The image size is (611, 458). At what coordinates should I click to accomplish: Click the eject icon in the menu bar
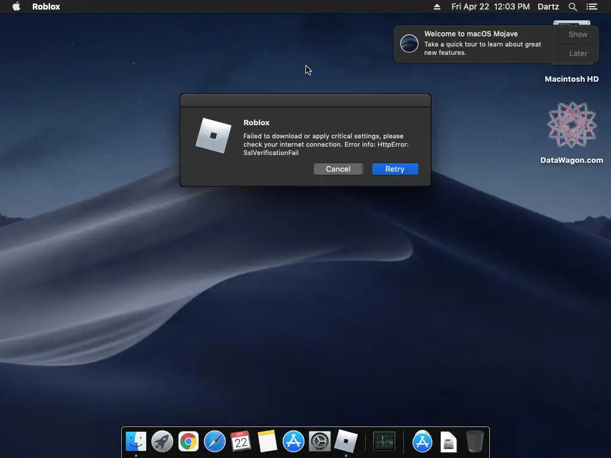(437, 7)
